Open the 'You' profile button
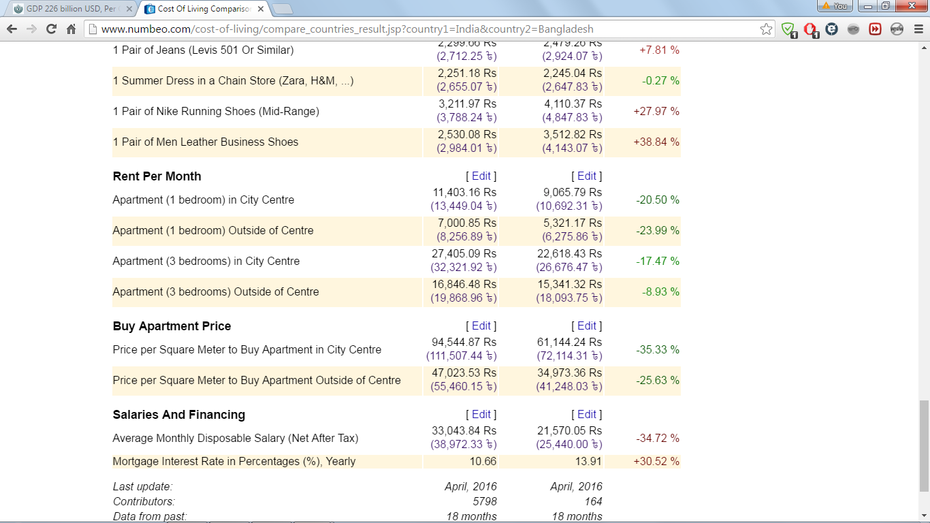This screenshot has height=523, width=930. tap(834, 6)
